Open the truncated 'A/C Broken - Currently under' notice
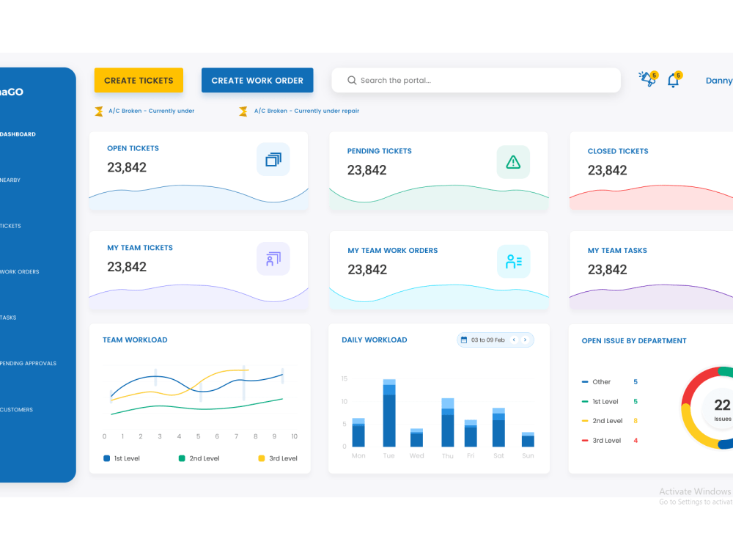 [x=152, y=111]
